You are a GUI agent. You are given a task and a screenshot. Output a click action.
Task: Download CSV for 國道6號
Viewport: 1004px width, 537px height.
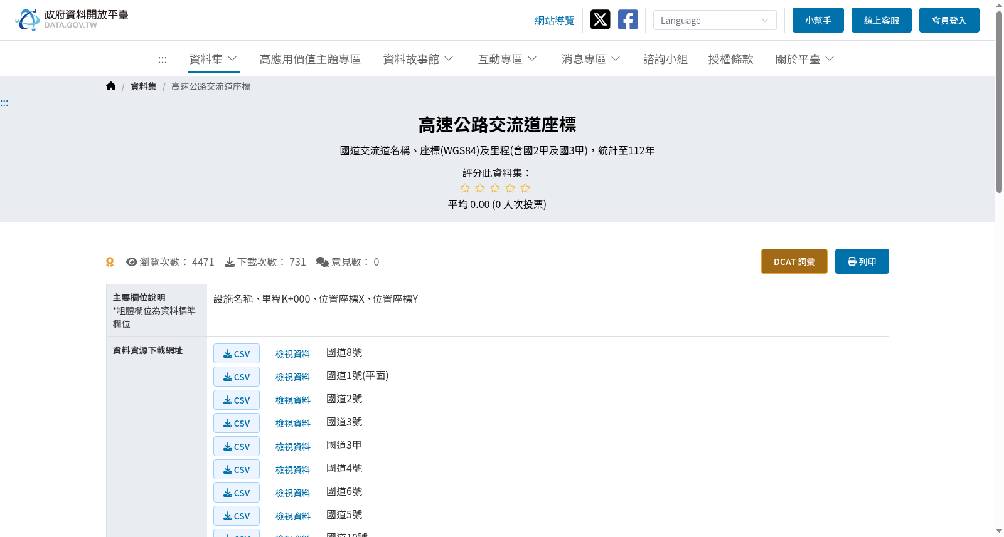[x=237, y=493]
